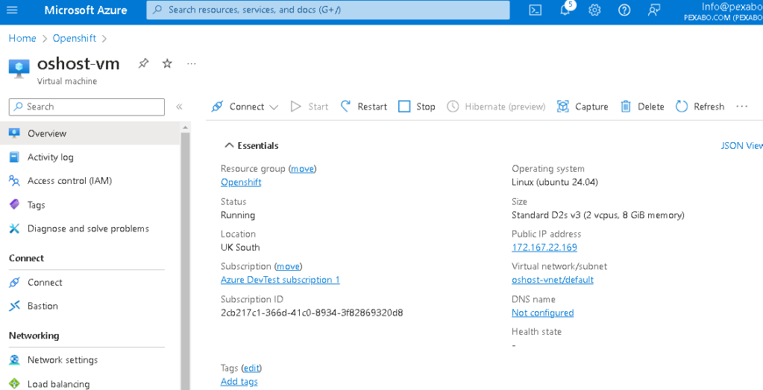Open the toolbar overflow ellipsis
Image resolution: width=763 pixels, height=390 pixels.
pyautogui.click(x=741, y=106)
